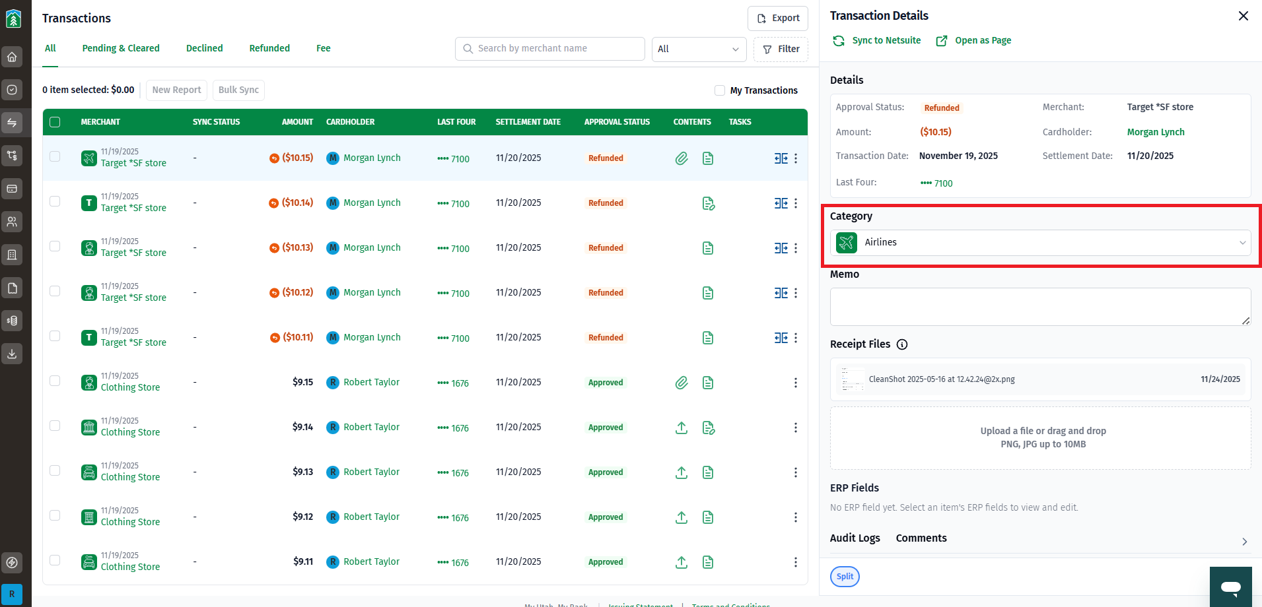The height and width of the screenshot is (607, 1262).
Task: Click cardholder Morgan Lynch in details panel
Action: click(1156, 132)
